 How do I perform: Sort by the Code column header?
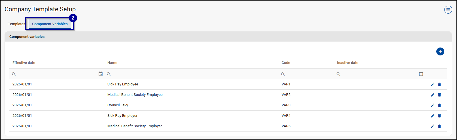[x=286, y=63]
